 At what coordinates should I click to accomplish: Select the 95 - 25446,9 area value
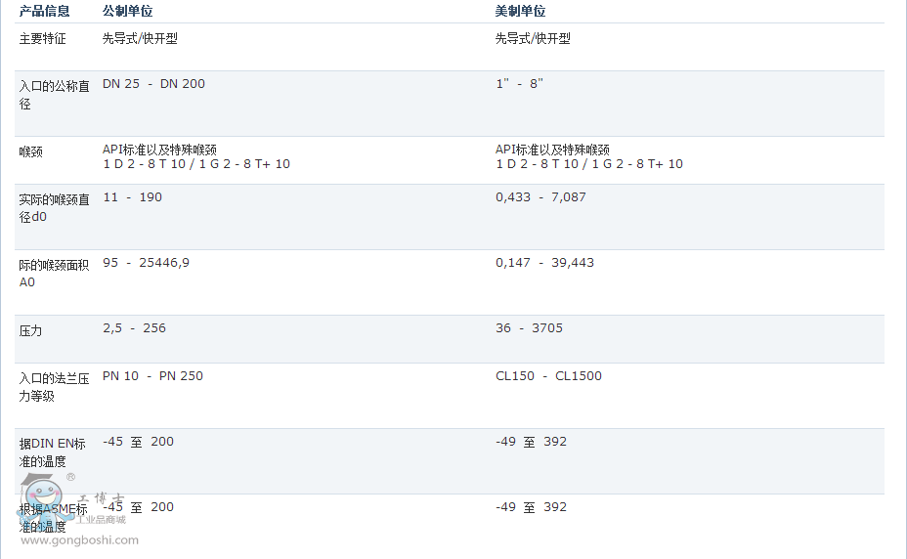point(146,263)
